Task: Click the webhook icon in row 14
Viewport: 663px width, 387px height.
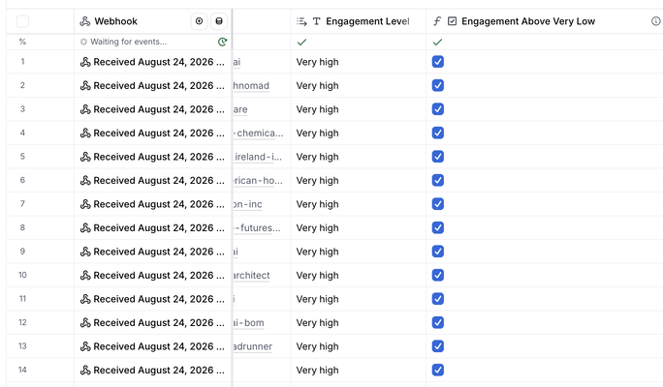Action: [85, 371]
